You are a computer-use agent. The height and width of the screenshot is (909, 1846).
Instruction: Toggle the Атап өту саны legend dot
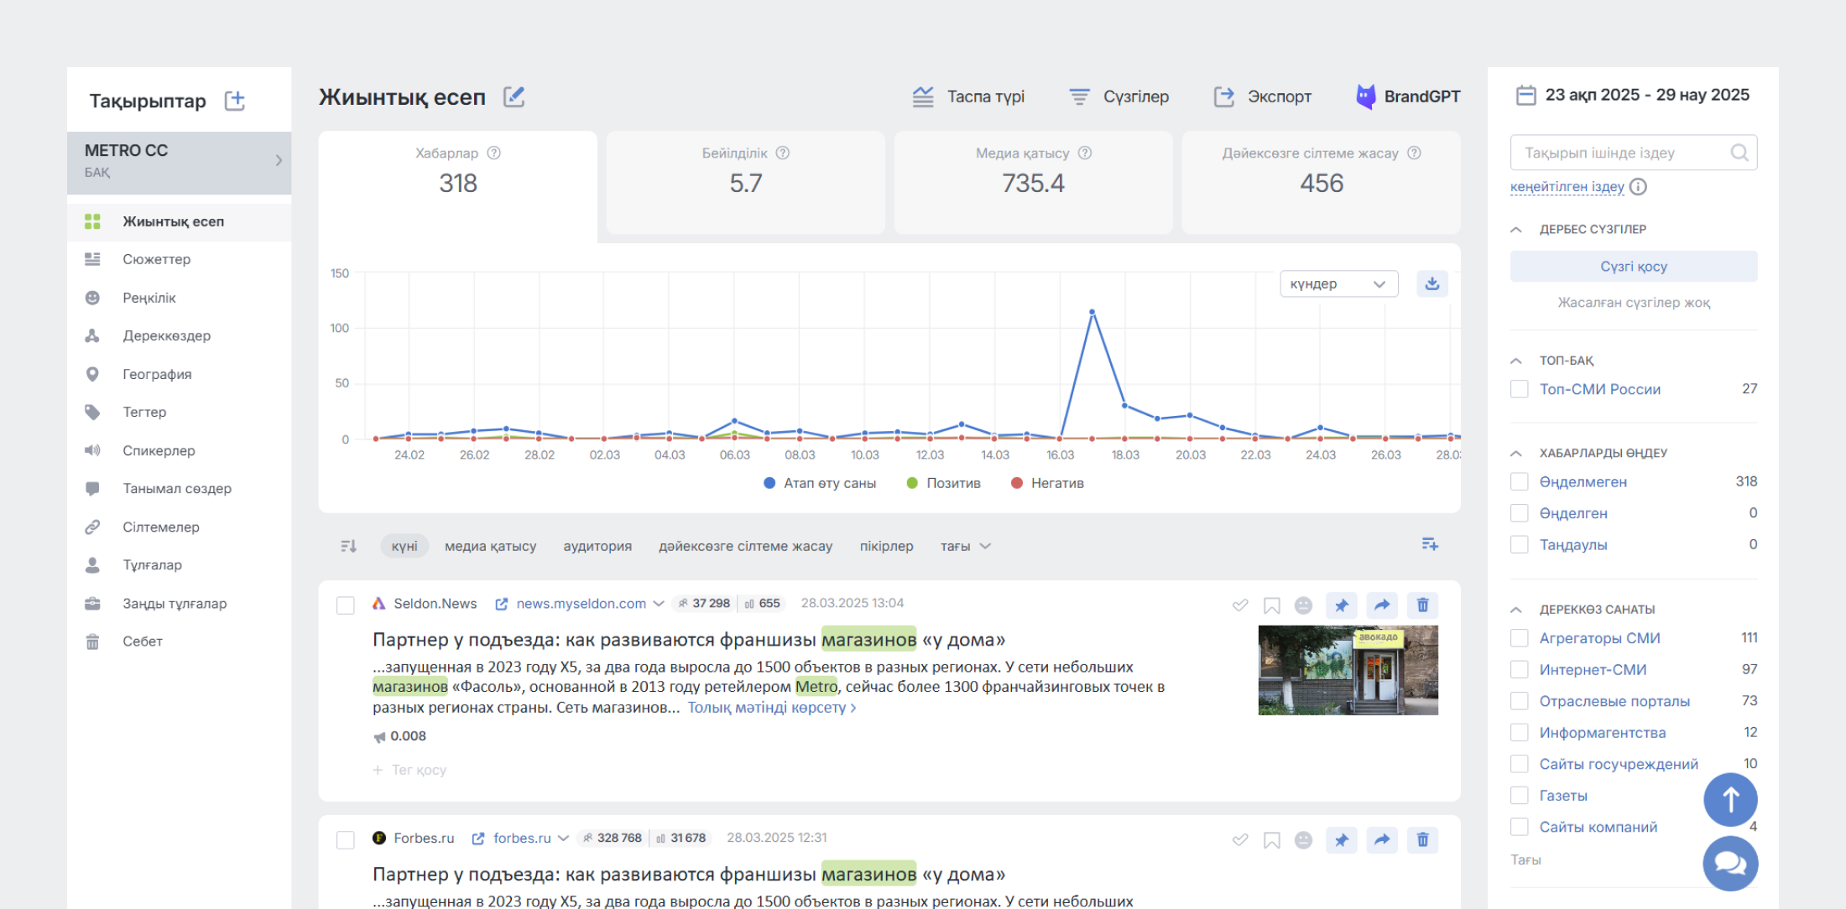[769, 483]
